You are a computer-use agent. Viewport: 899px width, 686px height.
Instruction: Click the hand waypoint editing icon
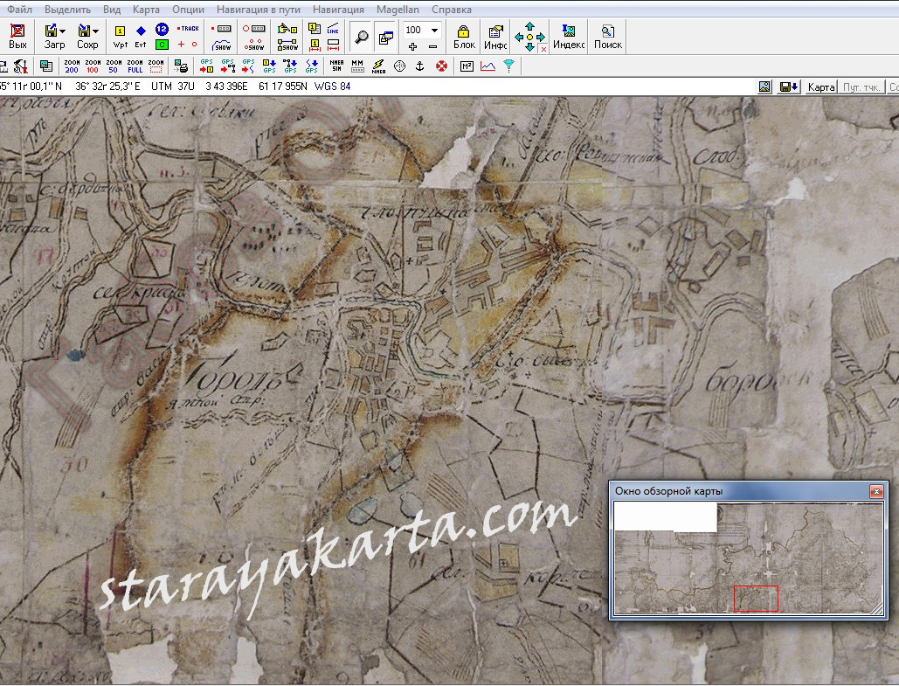point(287,29)
